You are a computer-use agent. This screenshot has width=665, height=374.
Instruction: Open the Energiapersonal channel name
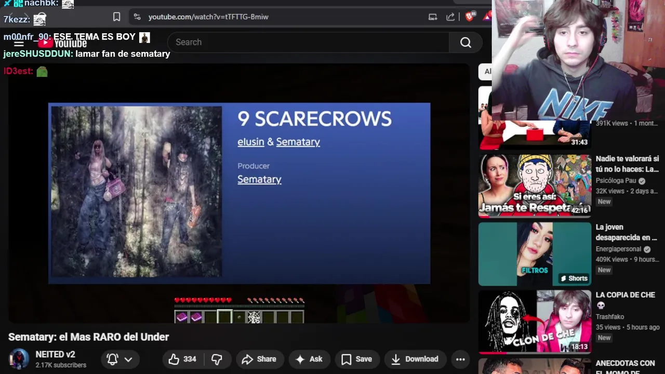click(618, 249)
